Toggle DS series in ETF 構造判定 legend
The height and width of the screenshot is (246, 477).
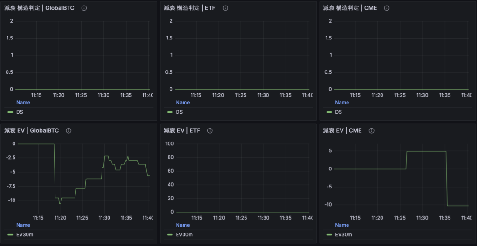click(x=179, y=112)
